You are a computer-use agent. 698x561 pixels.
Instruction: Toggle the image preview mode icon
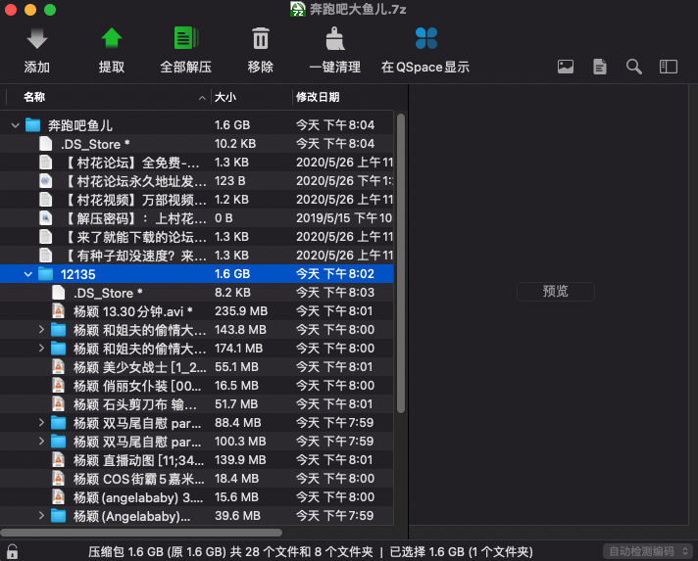[x=566, y=67]
